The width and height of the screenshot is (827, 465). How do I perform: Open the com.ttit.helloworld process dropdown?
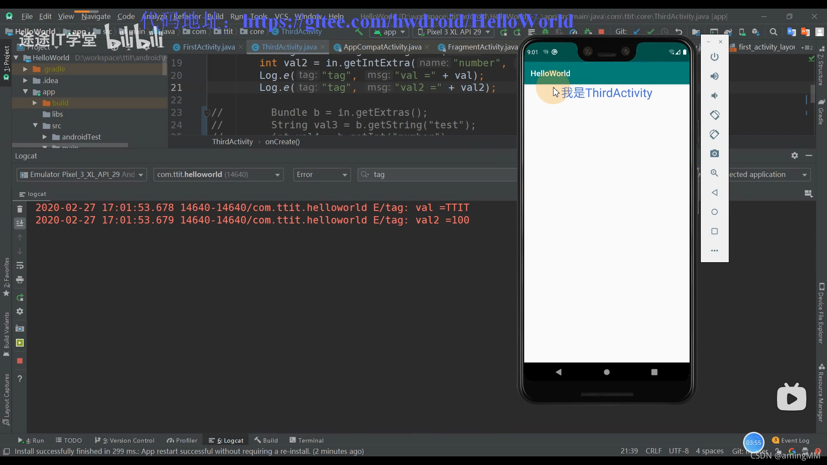[x=218, y=174]
